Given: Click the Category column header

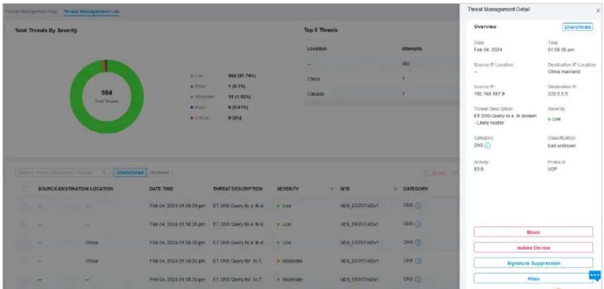Looking at the screenshot, I should (415, 189).
